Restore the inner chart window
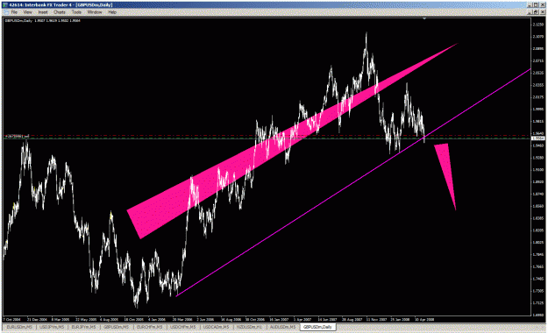 (536, 12)
